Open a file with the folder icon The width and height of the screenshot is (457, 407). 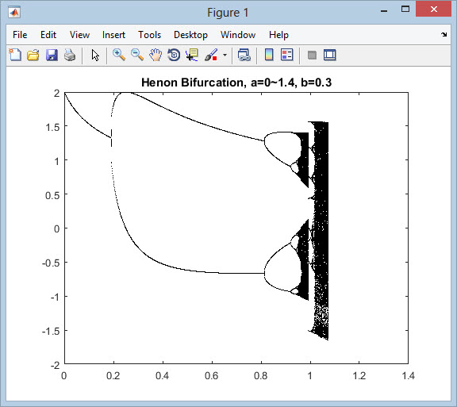(33, 55)
